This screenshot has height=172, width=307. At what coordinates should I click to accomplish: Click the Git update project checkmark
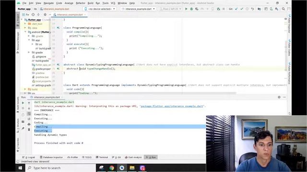tap(236, 9)
